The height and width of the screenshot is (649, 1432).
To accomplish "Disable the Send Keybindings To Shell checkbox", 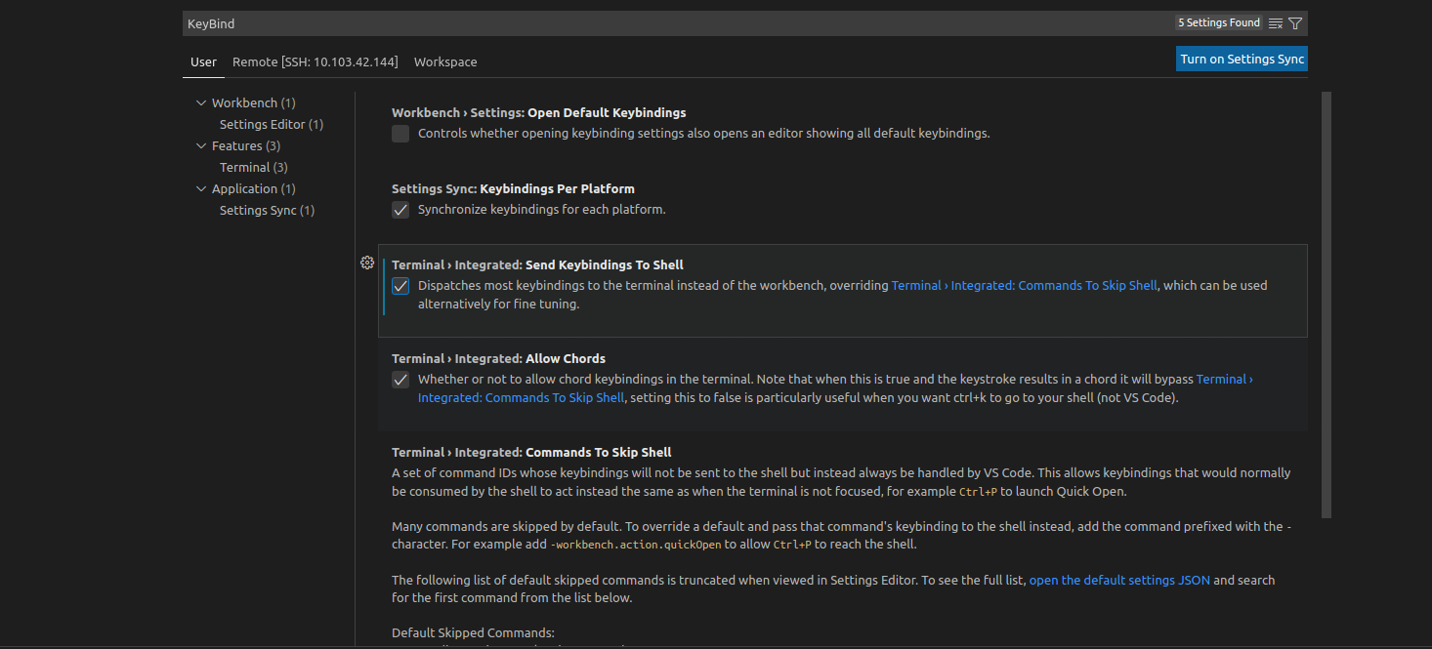I will pos(400,286).
